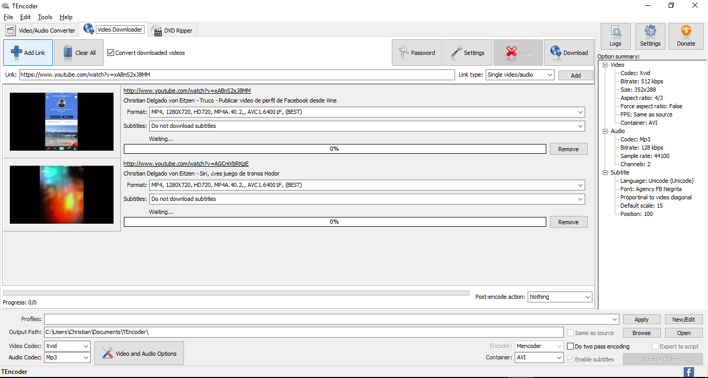Click the Truco video progress bar
The height and width of the screenshot is (378, 708).
click(x=335, y=149)
